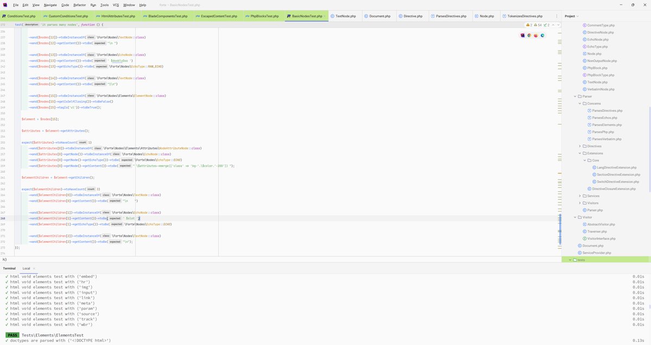The image size is (651, 345).
Task: Click EchoType.php enum icon
Action: [584, 47]
